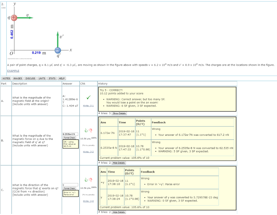
Task: Open the HELP tab
Action: coord(62,78)
